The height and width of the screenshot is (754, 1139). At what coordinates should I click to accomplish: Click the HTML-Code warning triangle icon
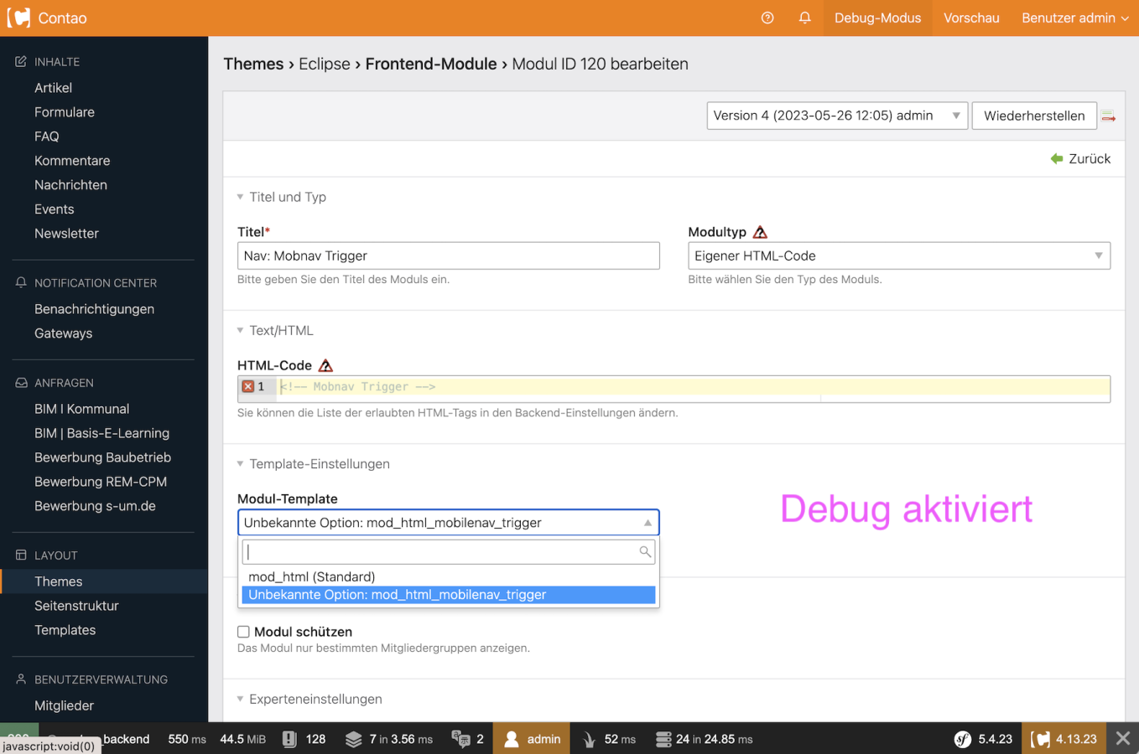click(x=325, y=365)
